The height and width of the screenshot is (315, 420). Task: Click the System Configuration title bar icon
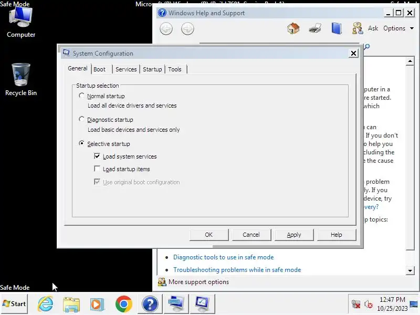[x=67, y=53]
